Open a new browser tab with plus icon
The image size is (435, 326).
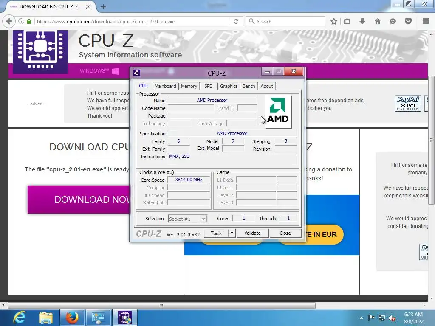(103, 7)
